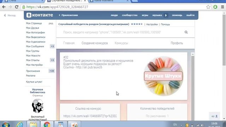Click the +22 badge next to Приложения

tap(52, 71)
